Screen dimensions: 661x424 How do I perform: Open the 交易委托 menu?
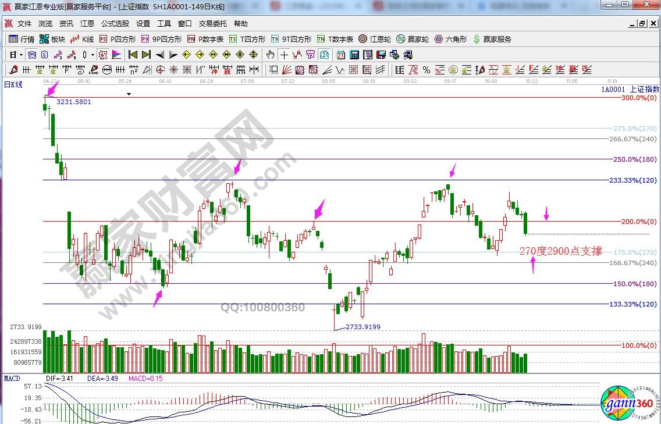(x=213, y=24)
